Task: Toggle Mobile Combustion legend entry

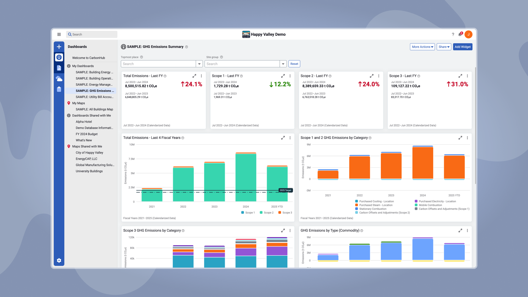Action: click(430, 205)
